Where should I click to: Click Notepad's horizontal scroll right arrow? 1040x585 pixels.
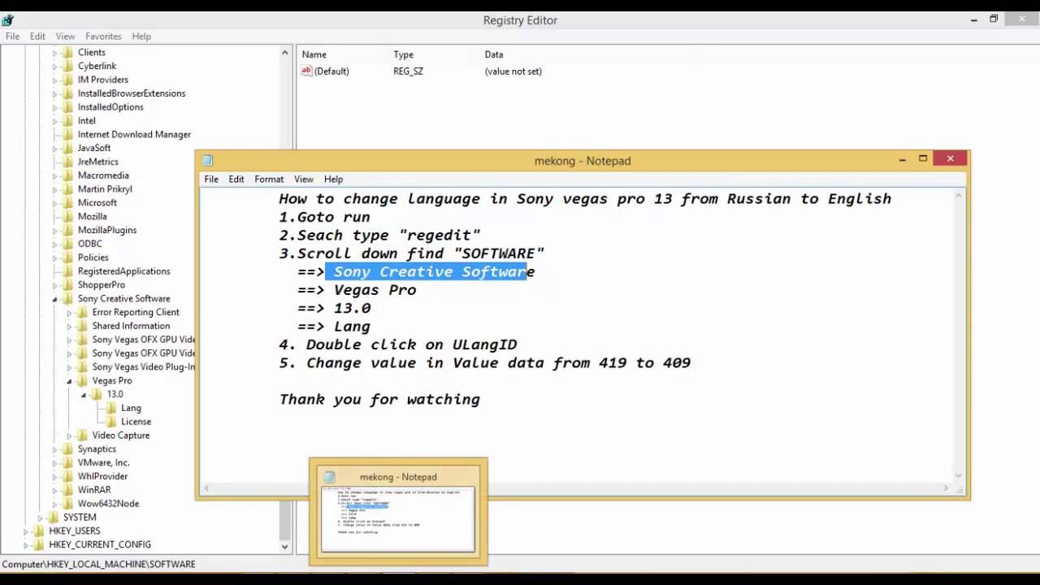[945, 488]
